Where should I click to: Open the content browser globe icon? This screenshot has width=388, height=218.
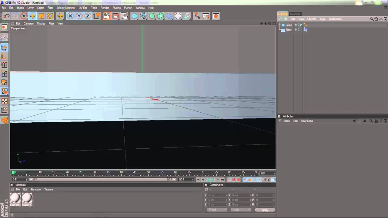(x=216, y=16)
